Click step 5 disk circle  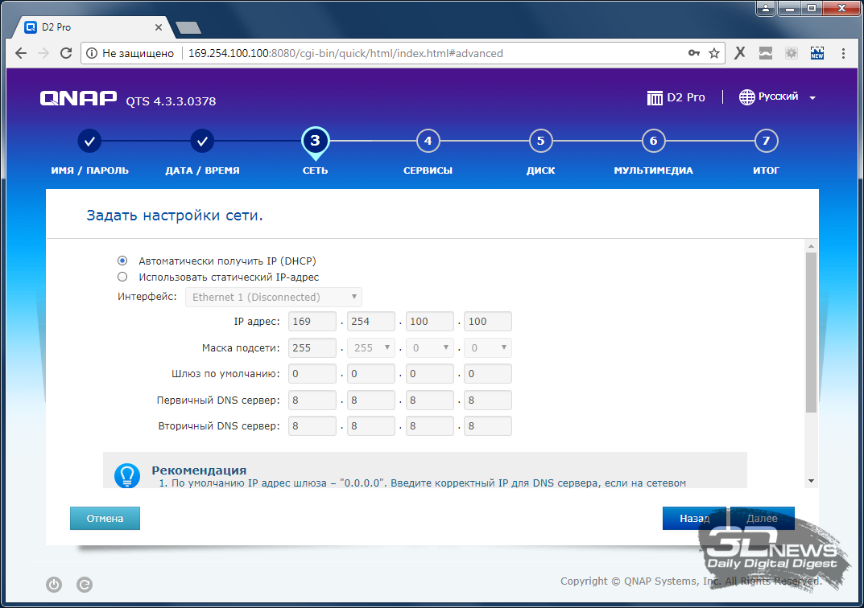tap(540, 141)
